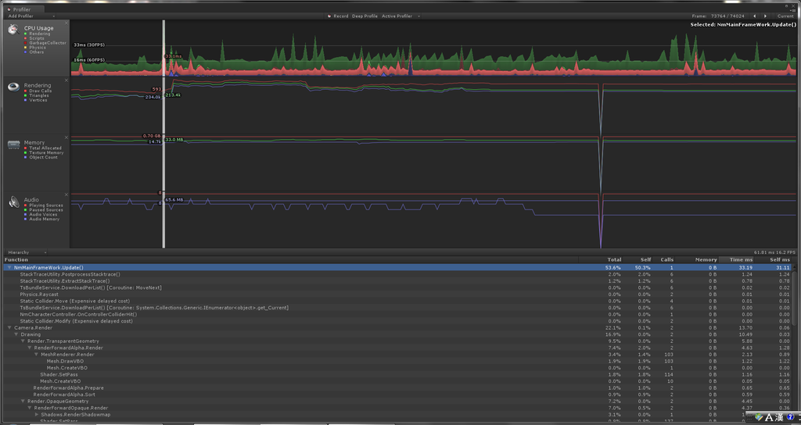
Task: Select the RenderForwardAlpha.Sort row
Action: click(398, 395)
